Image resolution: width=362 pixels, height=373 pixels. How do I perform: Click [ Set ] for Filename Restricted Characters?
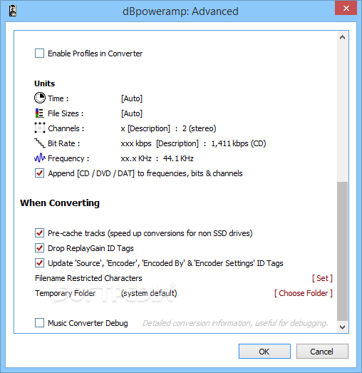tap(322, 278)
